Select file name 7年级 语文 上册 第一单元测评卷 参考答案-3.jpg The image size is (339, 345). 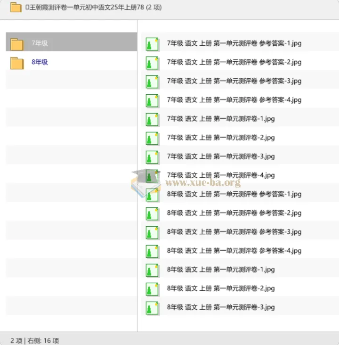234,81
